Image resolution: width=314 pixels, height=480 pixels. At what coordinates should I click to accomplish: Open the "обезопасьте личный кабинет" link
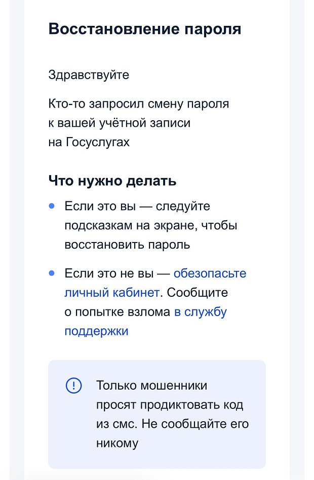click(210, 273)
